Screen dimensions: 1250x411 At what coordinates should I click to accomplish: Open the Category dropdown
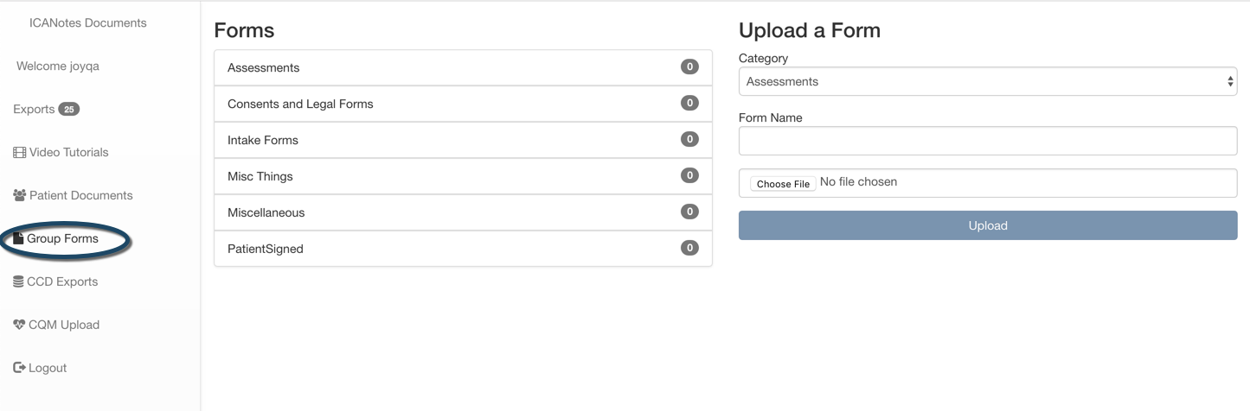pyautogui.click(x=988, y=82)
